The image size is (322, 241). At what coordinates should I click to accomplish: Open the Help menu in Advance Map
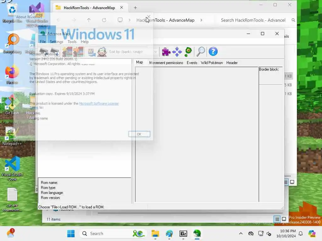pos(85,42)
